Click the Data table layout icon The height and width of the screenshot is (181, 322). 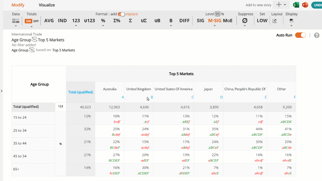pos(16,21)
